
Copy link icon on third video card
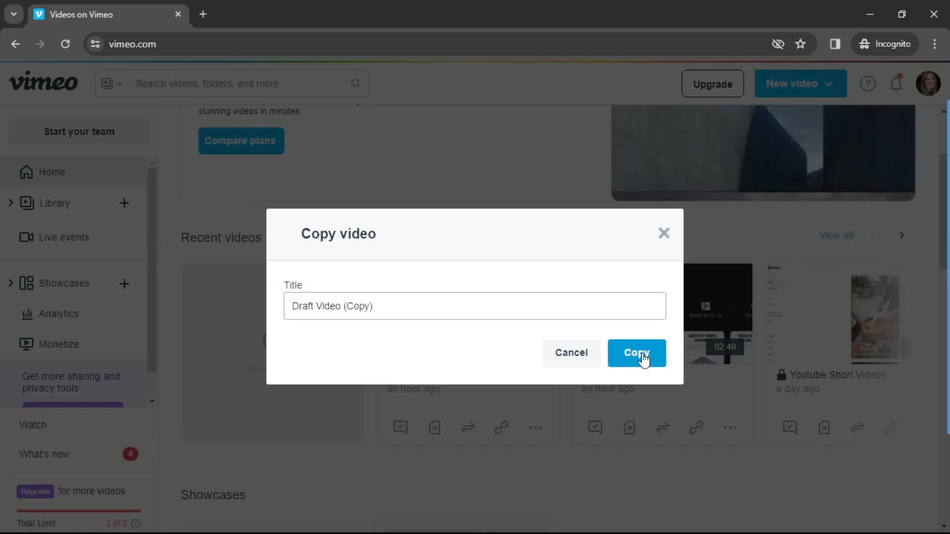click(696, 427)
